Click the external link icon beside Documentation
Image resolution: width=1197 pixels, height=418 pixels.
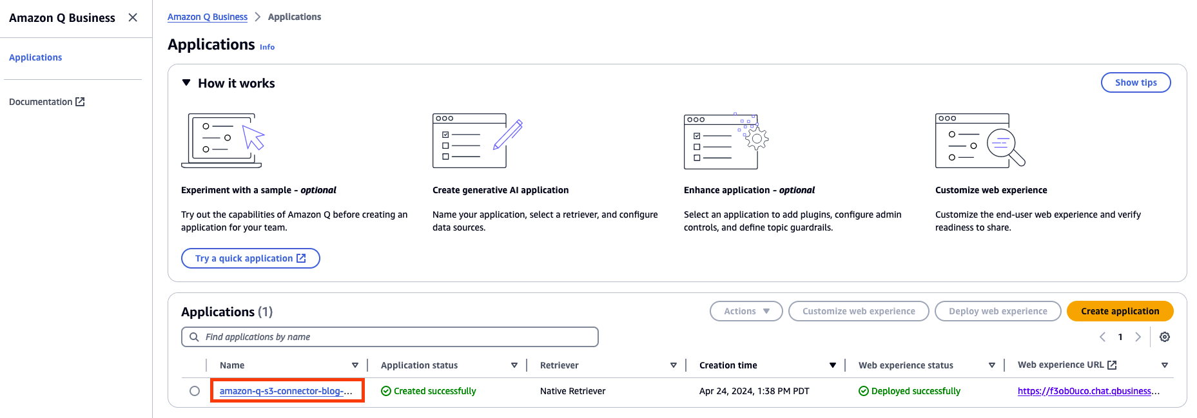pyautogui.click(x=79, y=101)
